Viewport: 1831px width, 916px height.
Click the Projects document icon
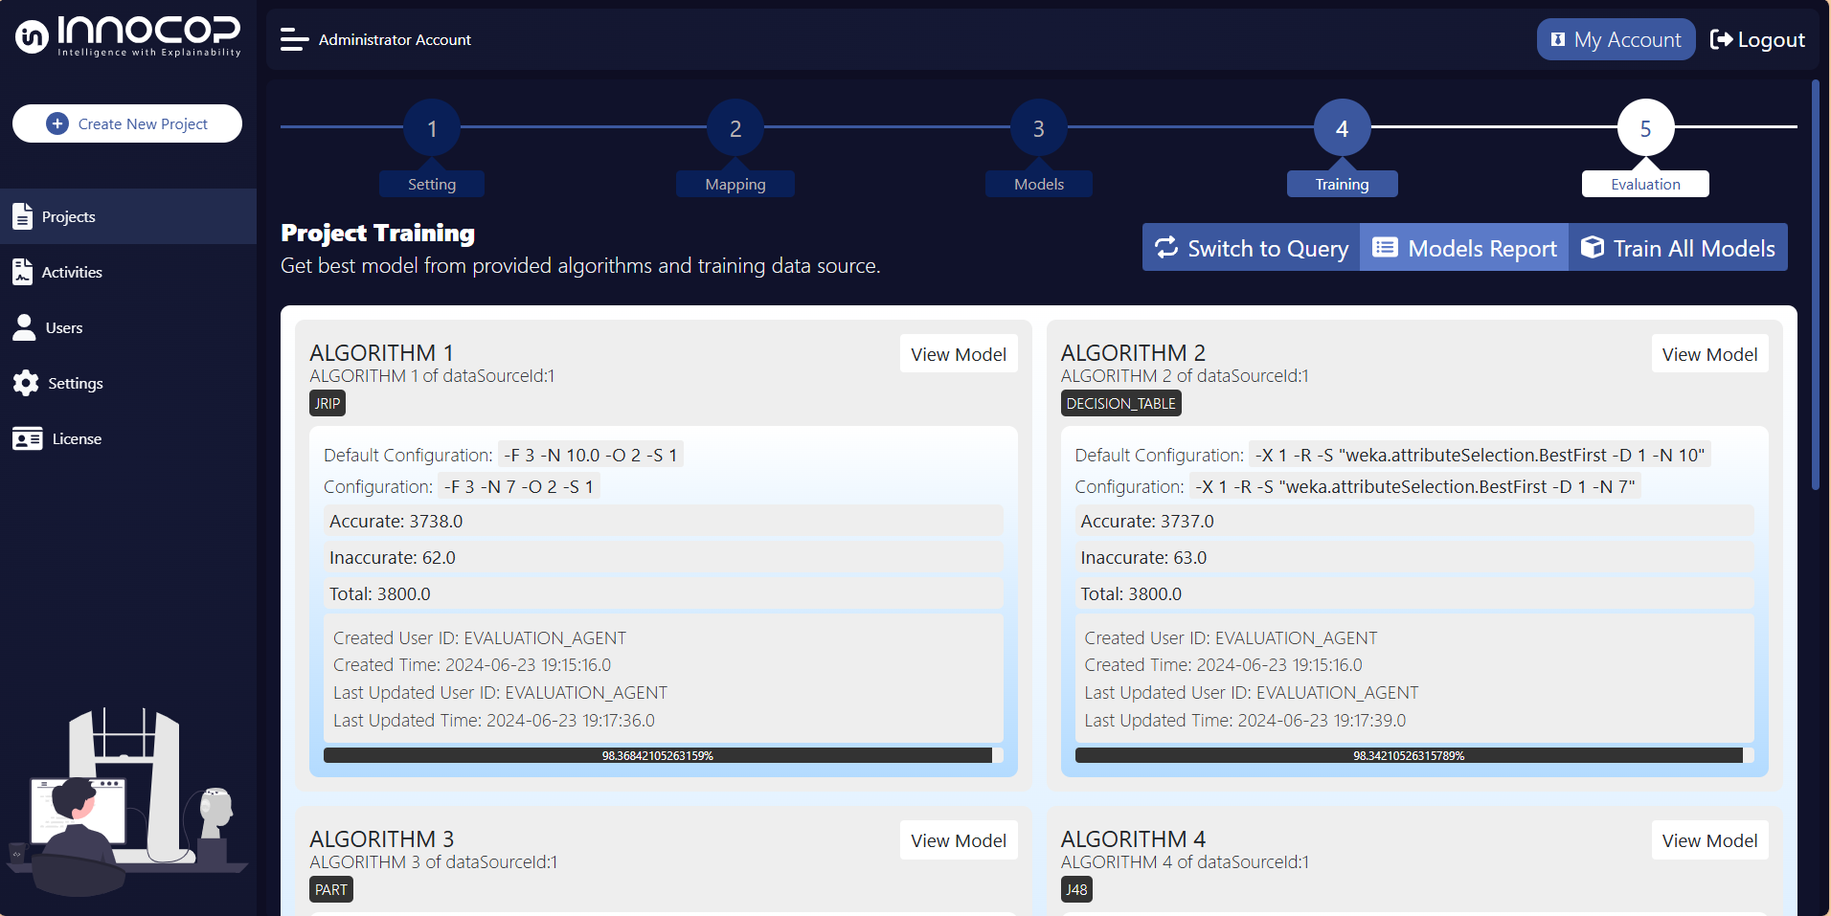[x=22, y=216]
